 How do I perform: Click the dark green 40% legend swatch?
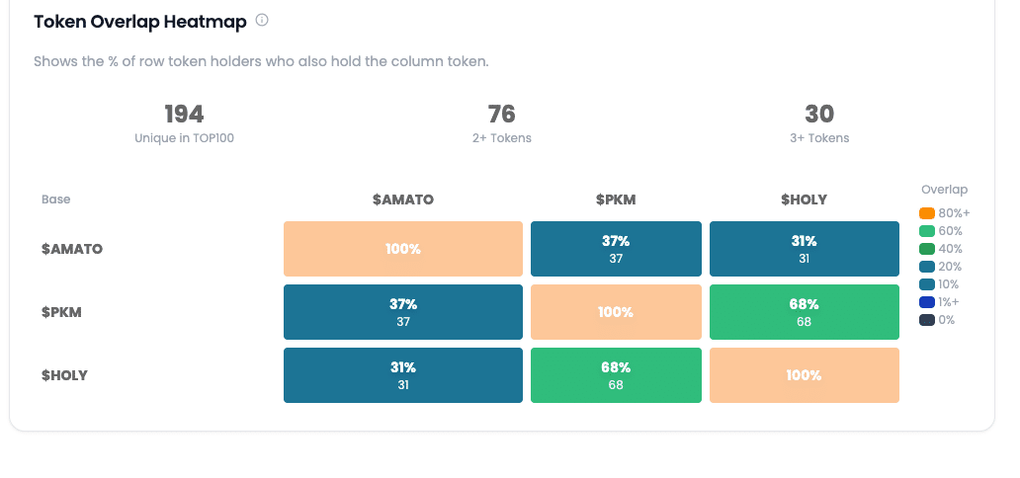(926, 249)
